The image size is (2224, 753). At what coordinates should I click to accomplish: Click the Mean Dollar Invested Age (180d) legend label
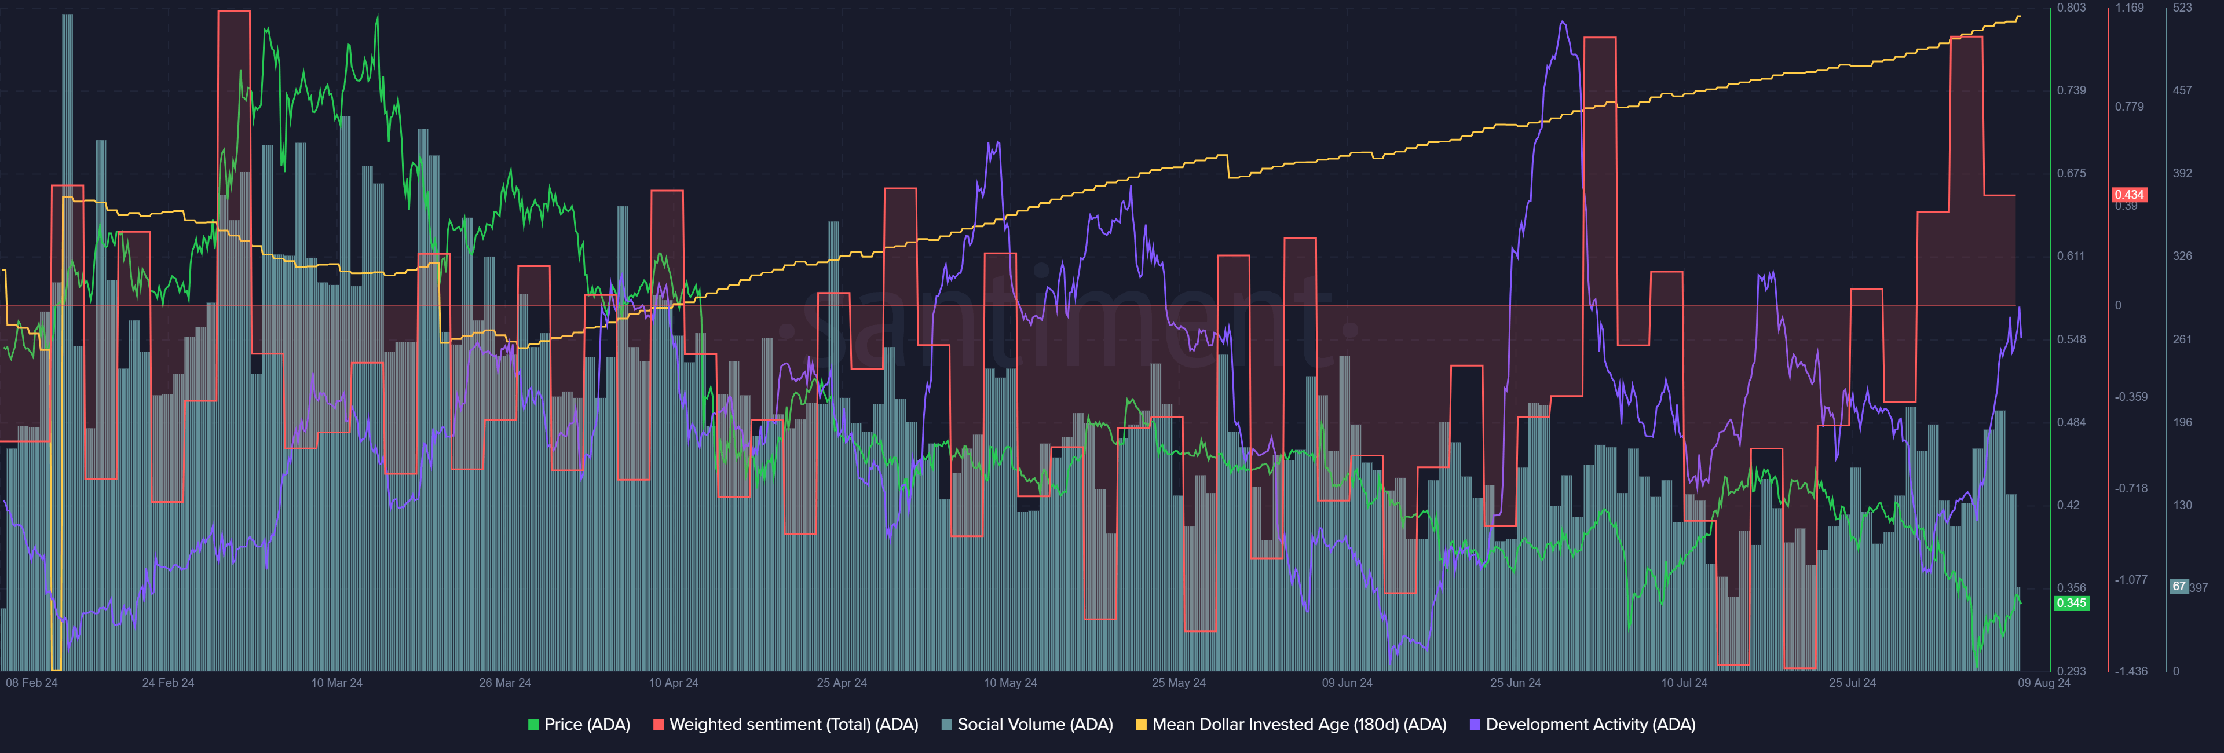[1299, 725]
